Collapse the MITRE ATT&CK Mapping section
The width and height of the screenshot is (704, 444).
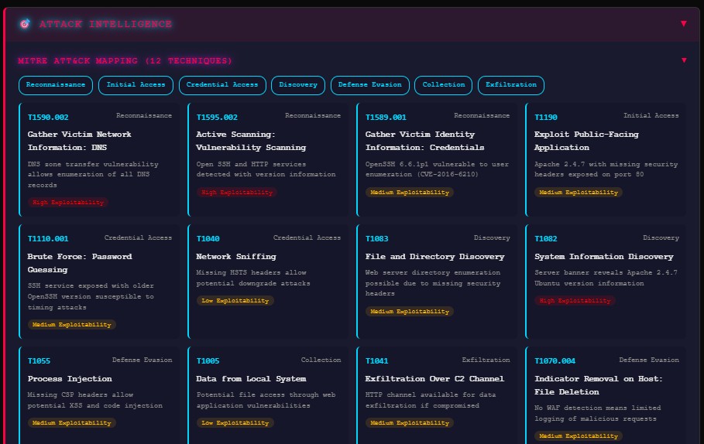click(683, 60)
